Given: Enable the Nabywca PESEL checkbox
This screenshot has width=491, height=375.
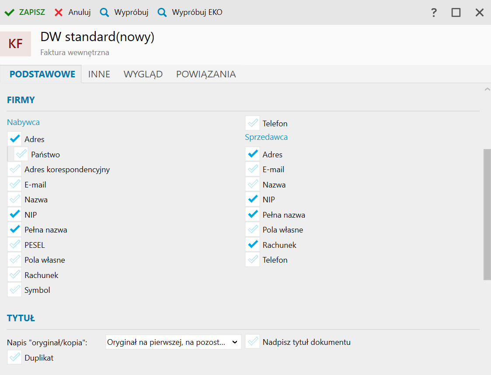Looking at the screenshot, I should pyautogui.click(x=14, y=245).
